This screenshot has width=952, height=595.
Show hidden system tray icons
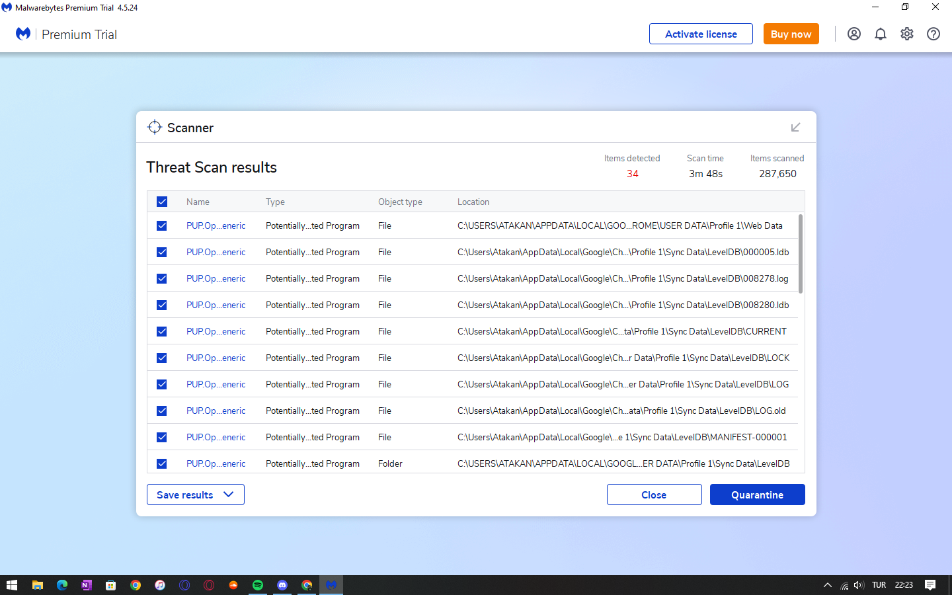point(827,585)
